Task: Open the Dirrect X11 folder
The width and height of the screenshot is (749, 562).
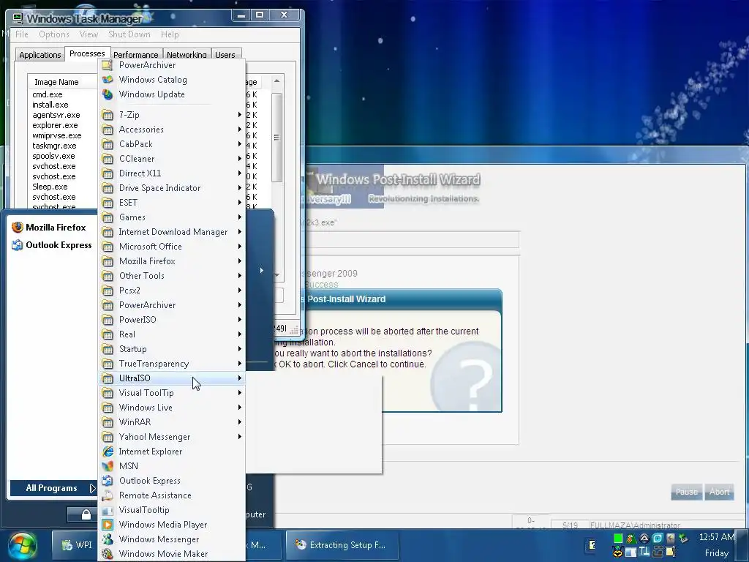Action: (172, 173)
